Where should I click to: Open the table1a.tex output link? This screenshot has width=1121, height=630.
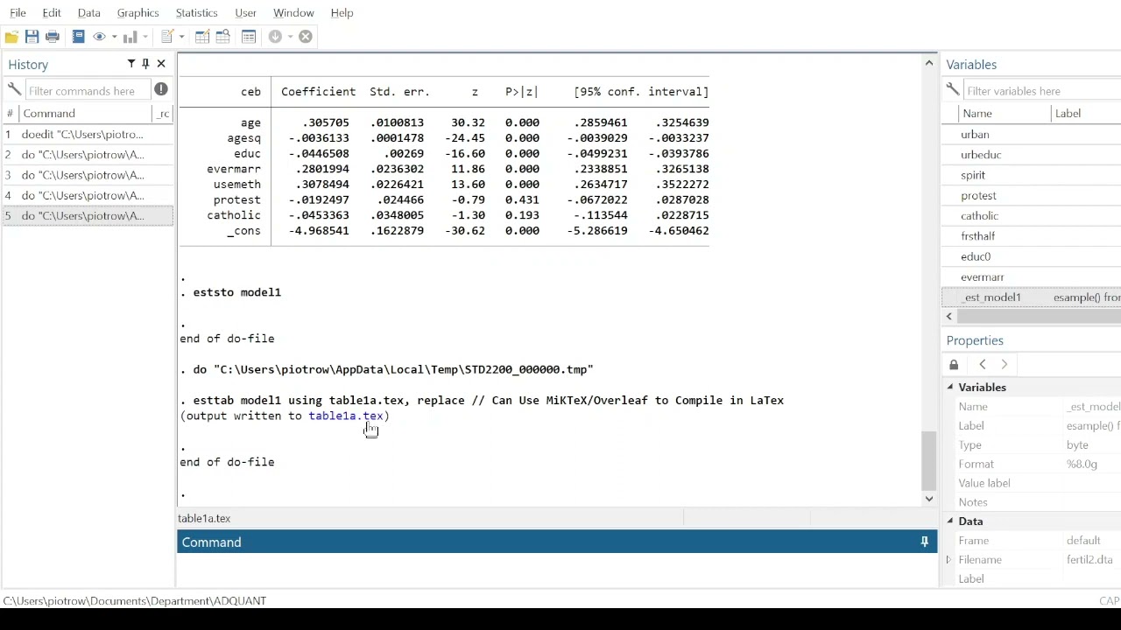(x=346, y=416)
